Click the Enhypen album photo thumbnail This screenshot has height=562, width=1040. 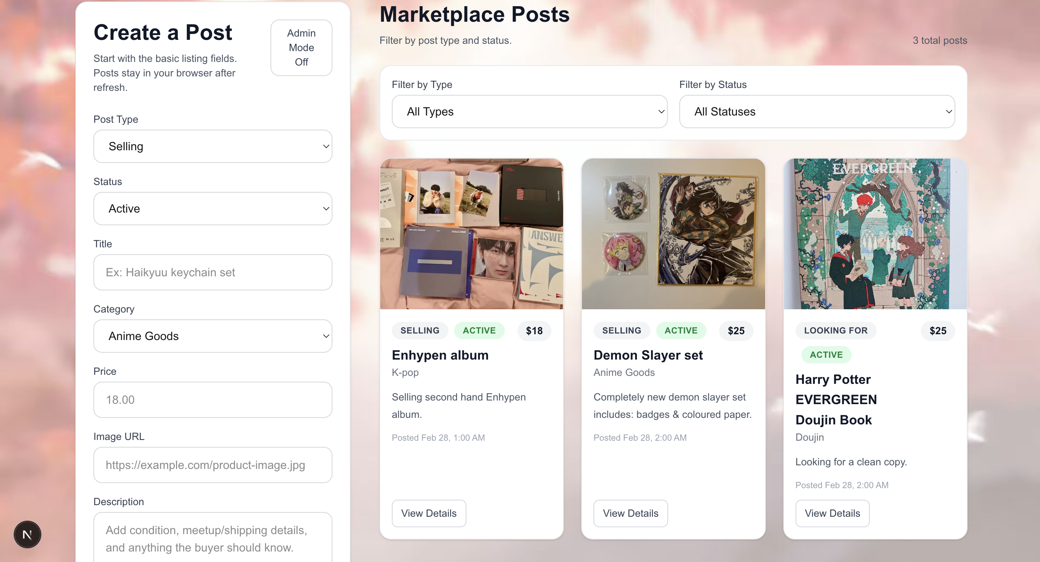(x=471, y=234)
